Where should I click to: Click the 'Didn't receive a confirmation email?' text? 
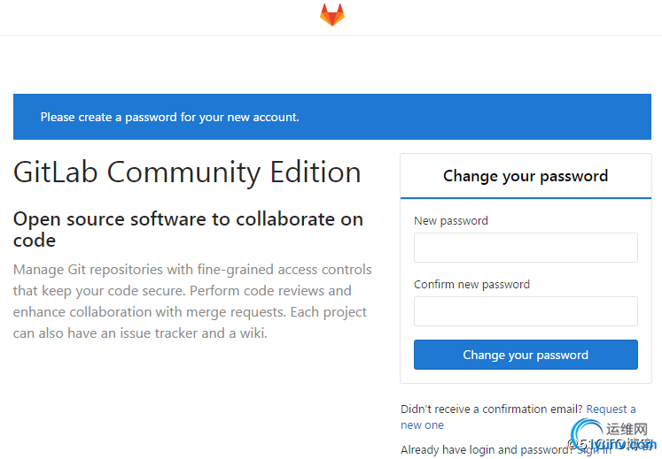pyautogui.click(x=492, y=409)
